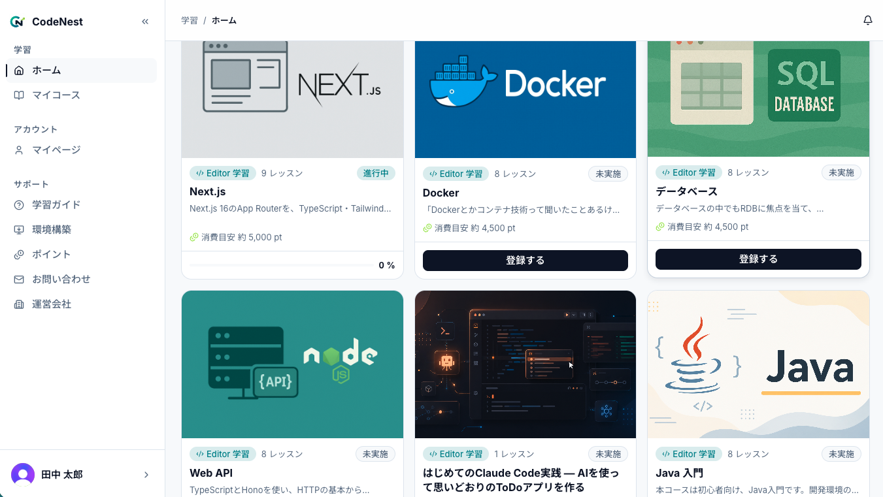
Task: Click the はじめてのClaude Code実践 course title
Action: pyautogui.click(x=521, y=481)
